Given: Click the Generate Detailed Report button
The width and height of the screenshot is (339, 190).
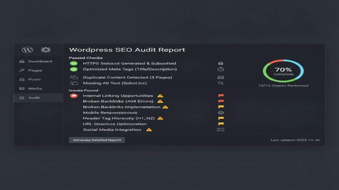Looking at the screenshot, I should pos(97,140).
